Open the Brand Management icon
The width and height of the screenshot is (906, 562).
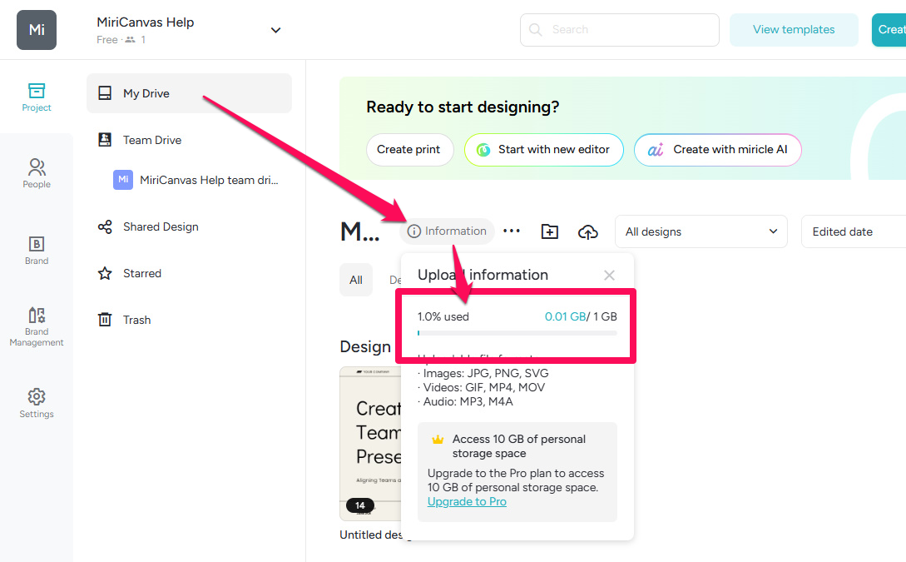(x=37, y=325)
